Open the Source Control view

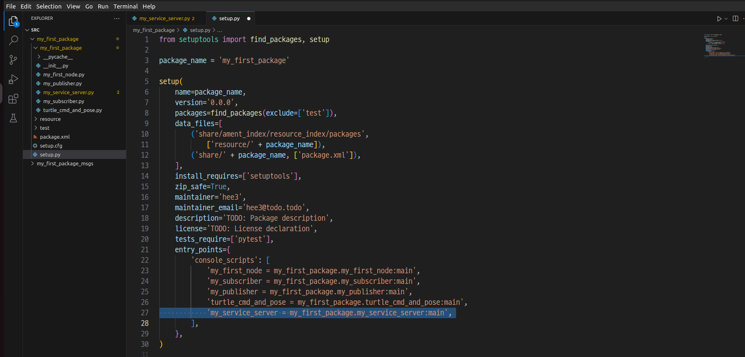13,60
